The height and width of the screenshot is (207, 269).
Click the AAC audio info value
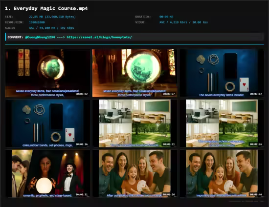(x=51, y=28)
